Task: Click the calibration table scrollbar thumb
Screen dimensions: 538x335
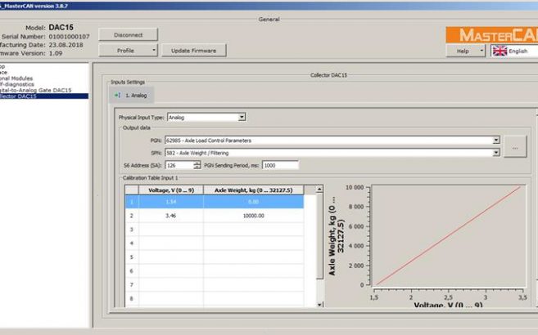Action: [x=319, y=236]
